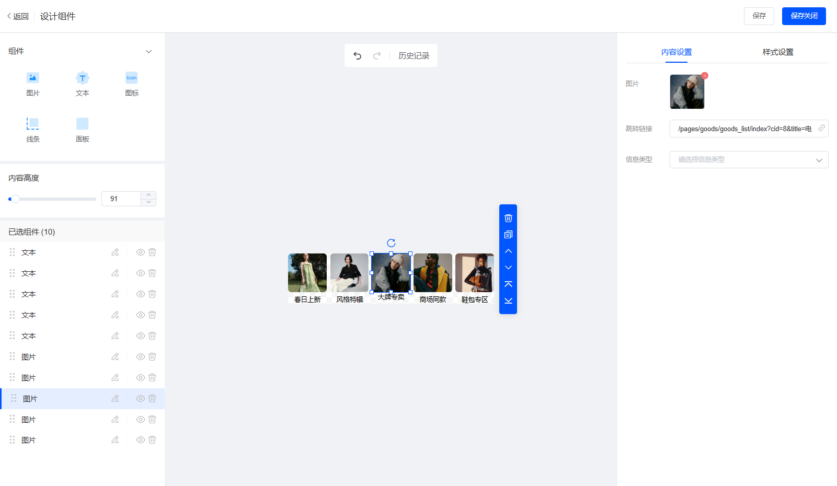Image resolution: width=837 pixels, height=486 pixels.
Task: Edit the last 图片 row in list
Action: pyautogui.click(x=115, y=440)
